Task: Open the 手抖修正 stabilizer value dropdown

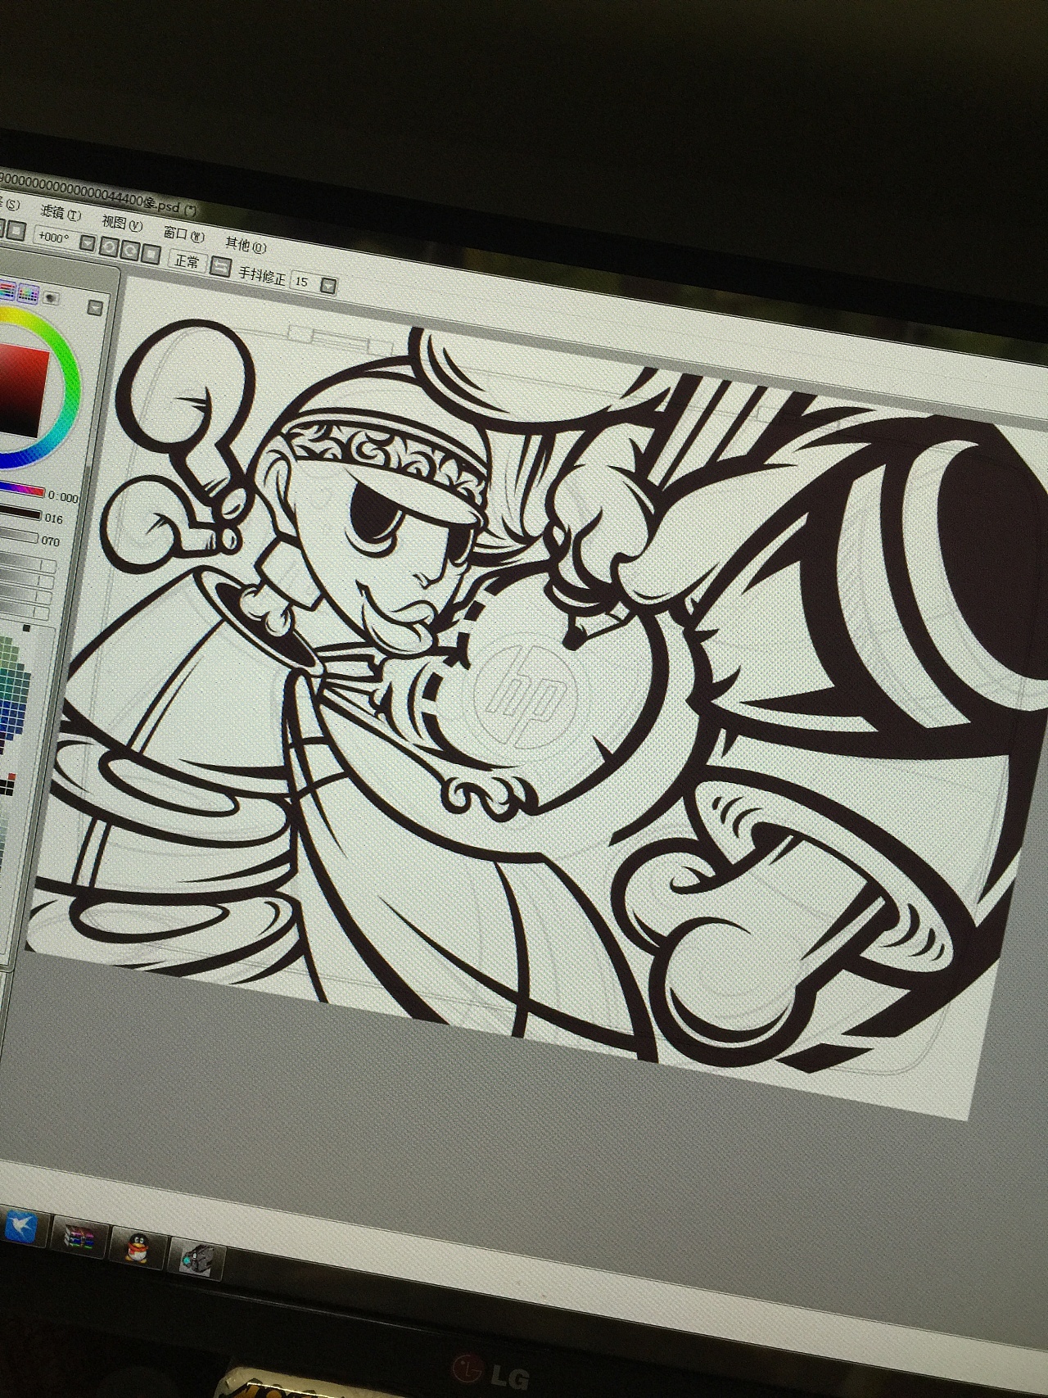Action: pos(327,286)
